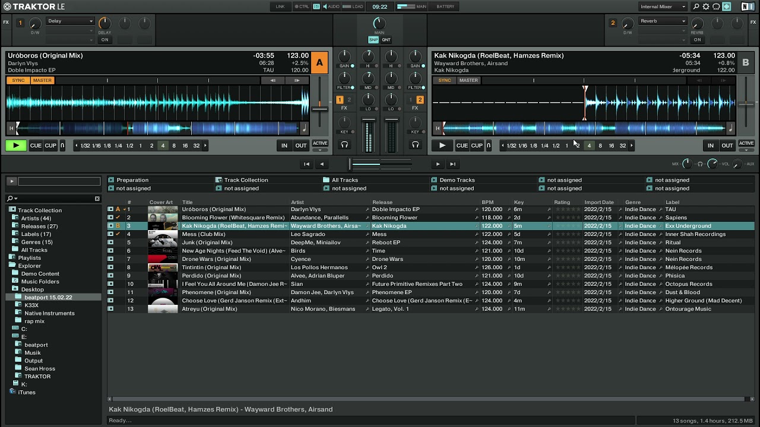Open preferences with the gear icon
760x427 pixels.
coord(706,7)
